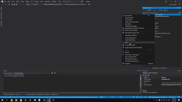
Task: Switch to Notifications tab
Action: pyautogui.click(x=164, y=68)
